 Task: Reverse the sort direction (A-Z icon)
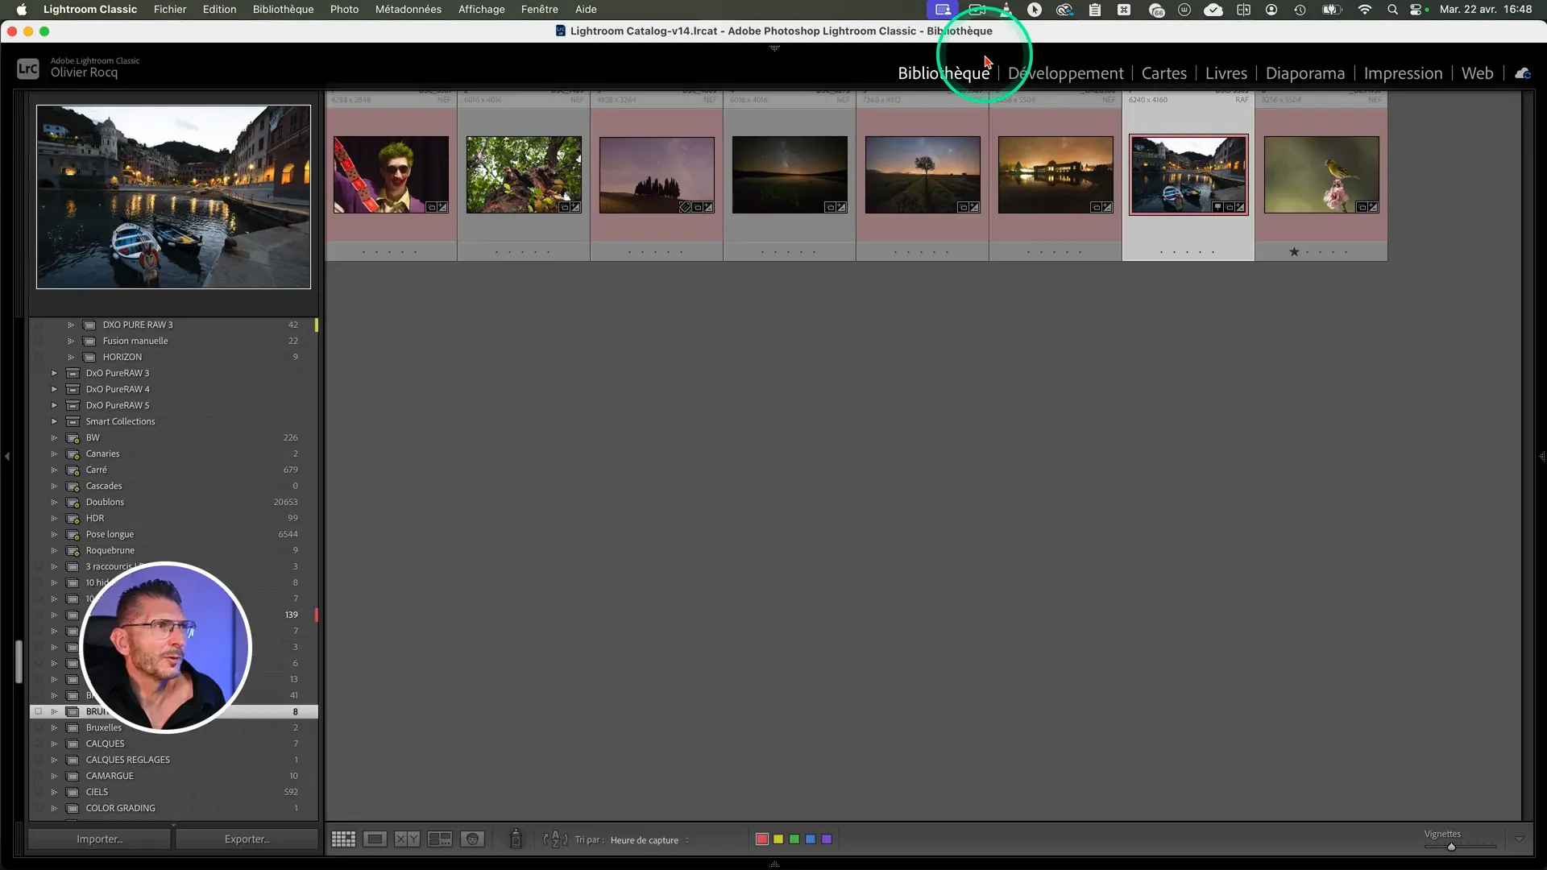pos(555,839)
